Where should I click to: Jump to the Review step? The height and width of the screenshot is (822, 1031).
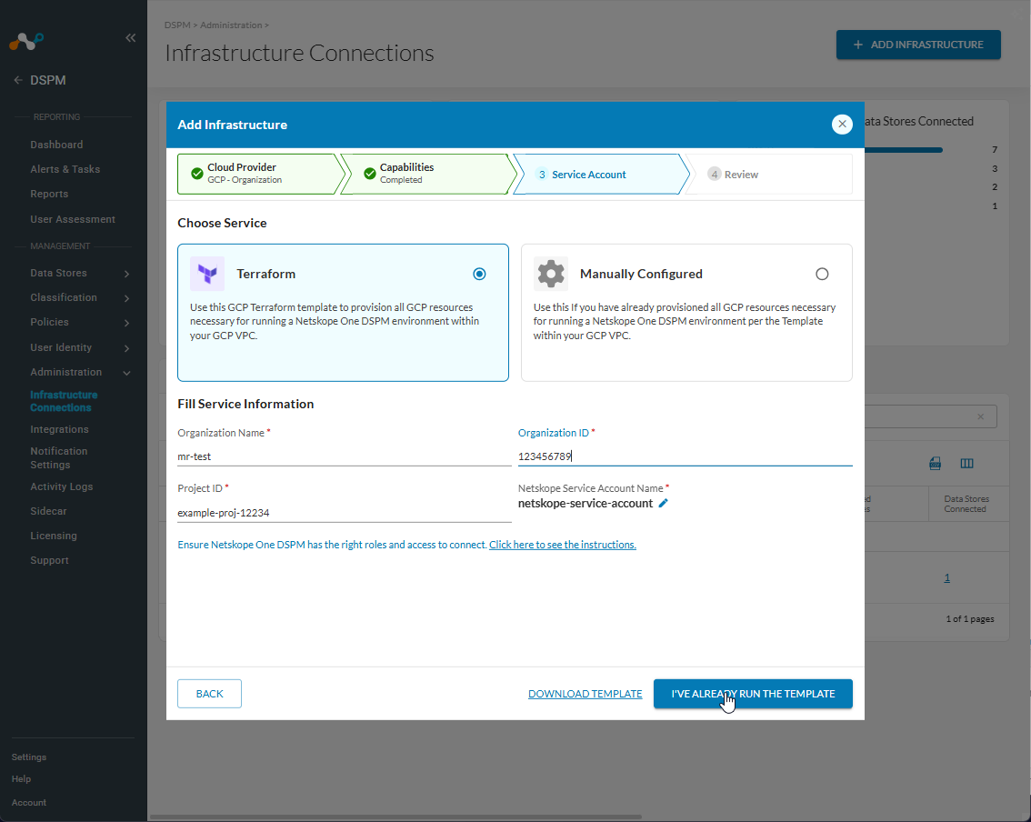click(x=768, y=175)
